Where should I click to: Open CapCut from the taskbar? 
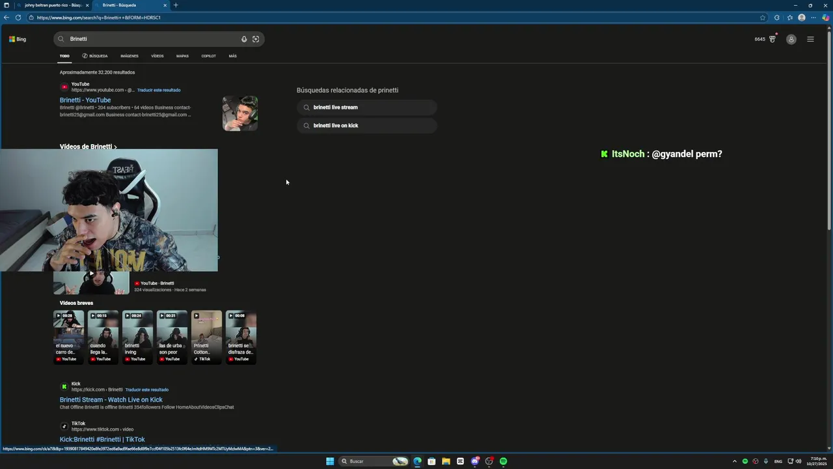[460, 461]
